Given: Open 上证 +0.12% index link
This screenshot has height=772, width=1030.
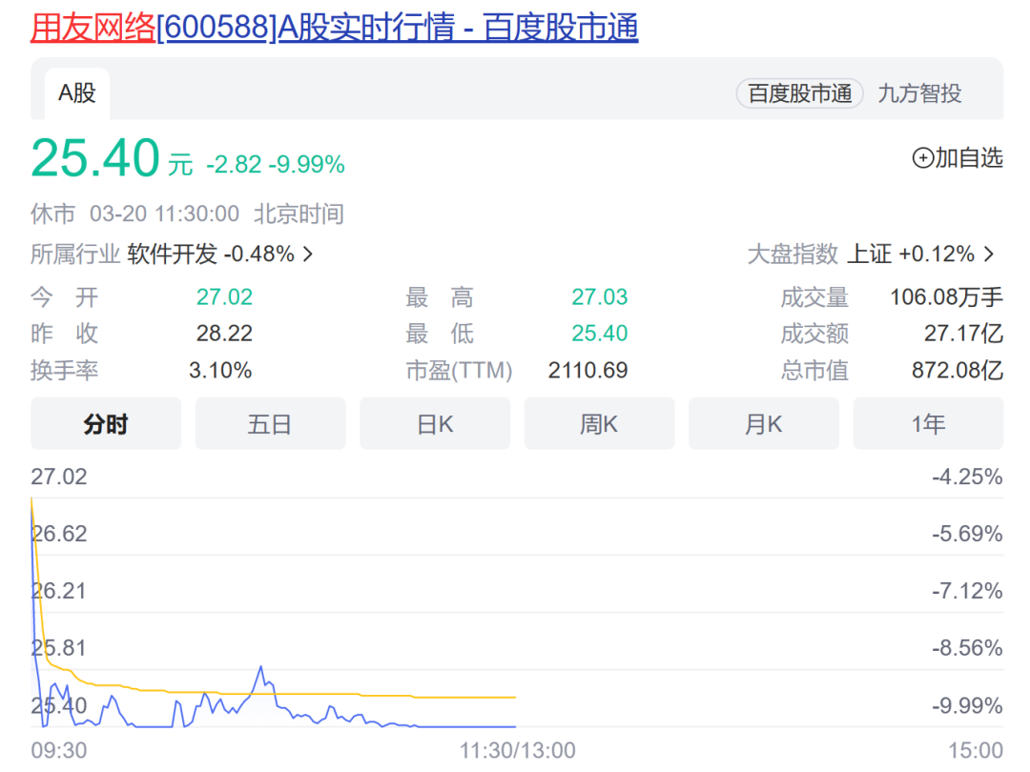Looking at the screenshot, I should [911, 254].
